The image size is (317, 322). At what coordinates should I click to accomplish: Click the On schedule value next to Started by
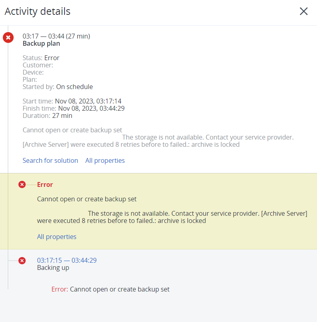(75, 87)
